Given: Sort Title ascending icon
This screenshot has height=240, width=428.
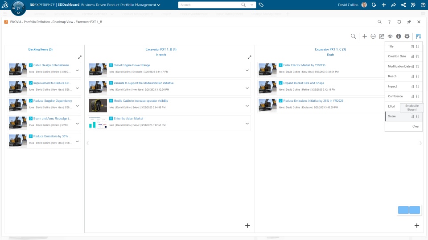Looking at the screenshot, I should (x=413, y=47).
